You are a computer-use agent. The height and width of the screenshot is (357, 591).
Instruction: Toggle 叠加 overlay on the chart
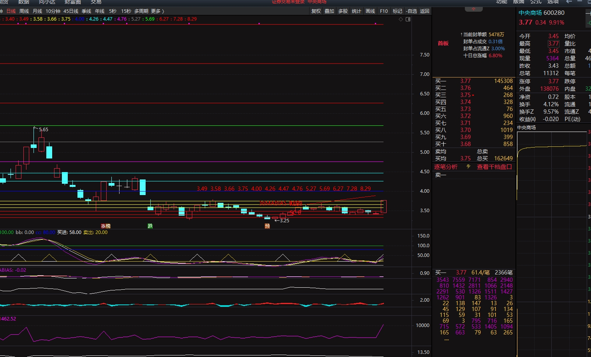[329, 11]
